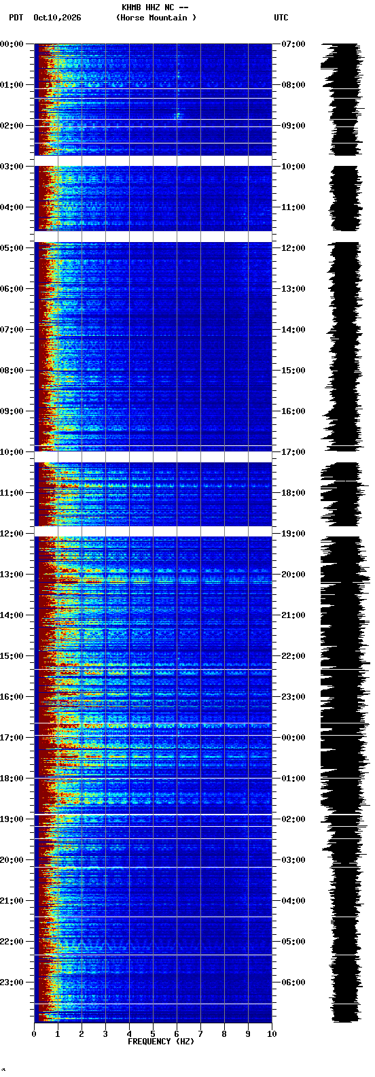Click the 'FREQUENCY (HZ)' axis label

point(161,1042)
